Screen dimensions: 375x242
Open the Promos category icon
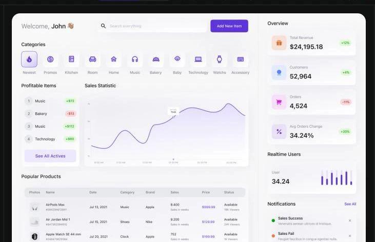pos(50,59)
